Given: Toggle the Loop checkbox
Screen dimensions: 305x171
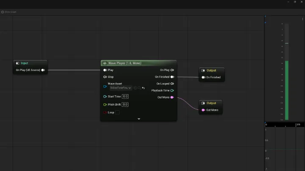Looking at the screenshot, I should [117, 112].
